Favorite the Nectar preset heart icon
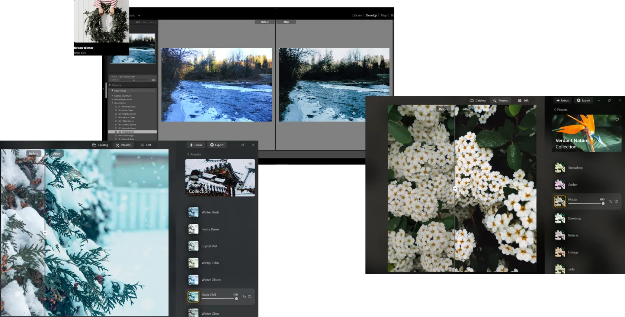The height and width of the screenshot is (317, 625). (616, 202)
